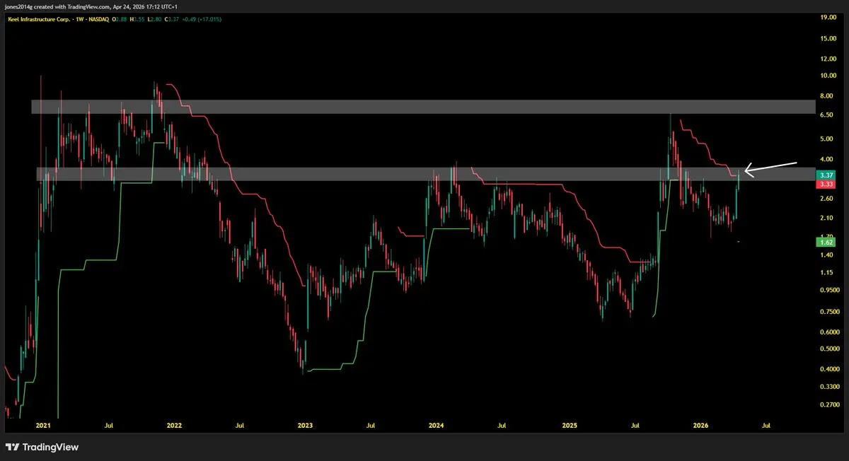Click the 12.00 price axis label
Screen dimensions: 849x461
point(829,59)
